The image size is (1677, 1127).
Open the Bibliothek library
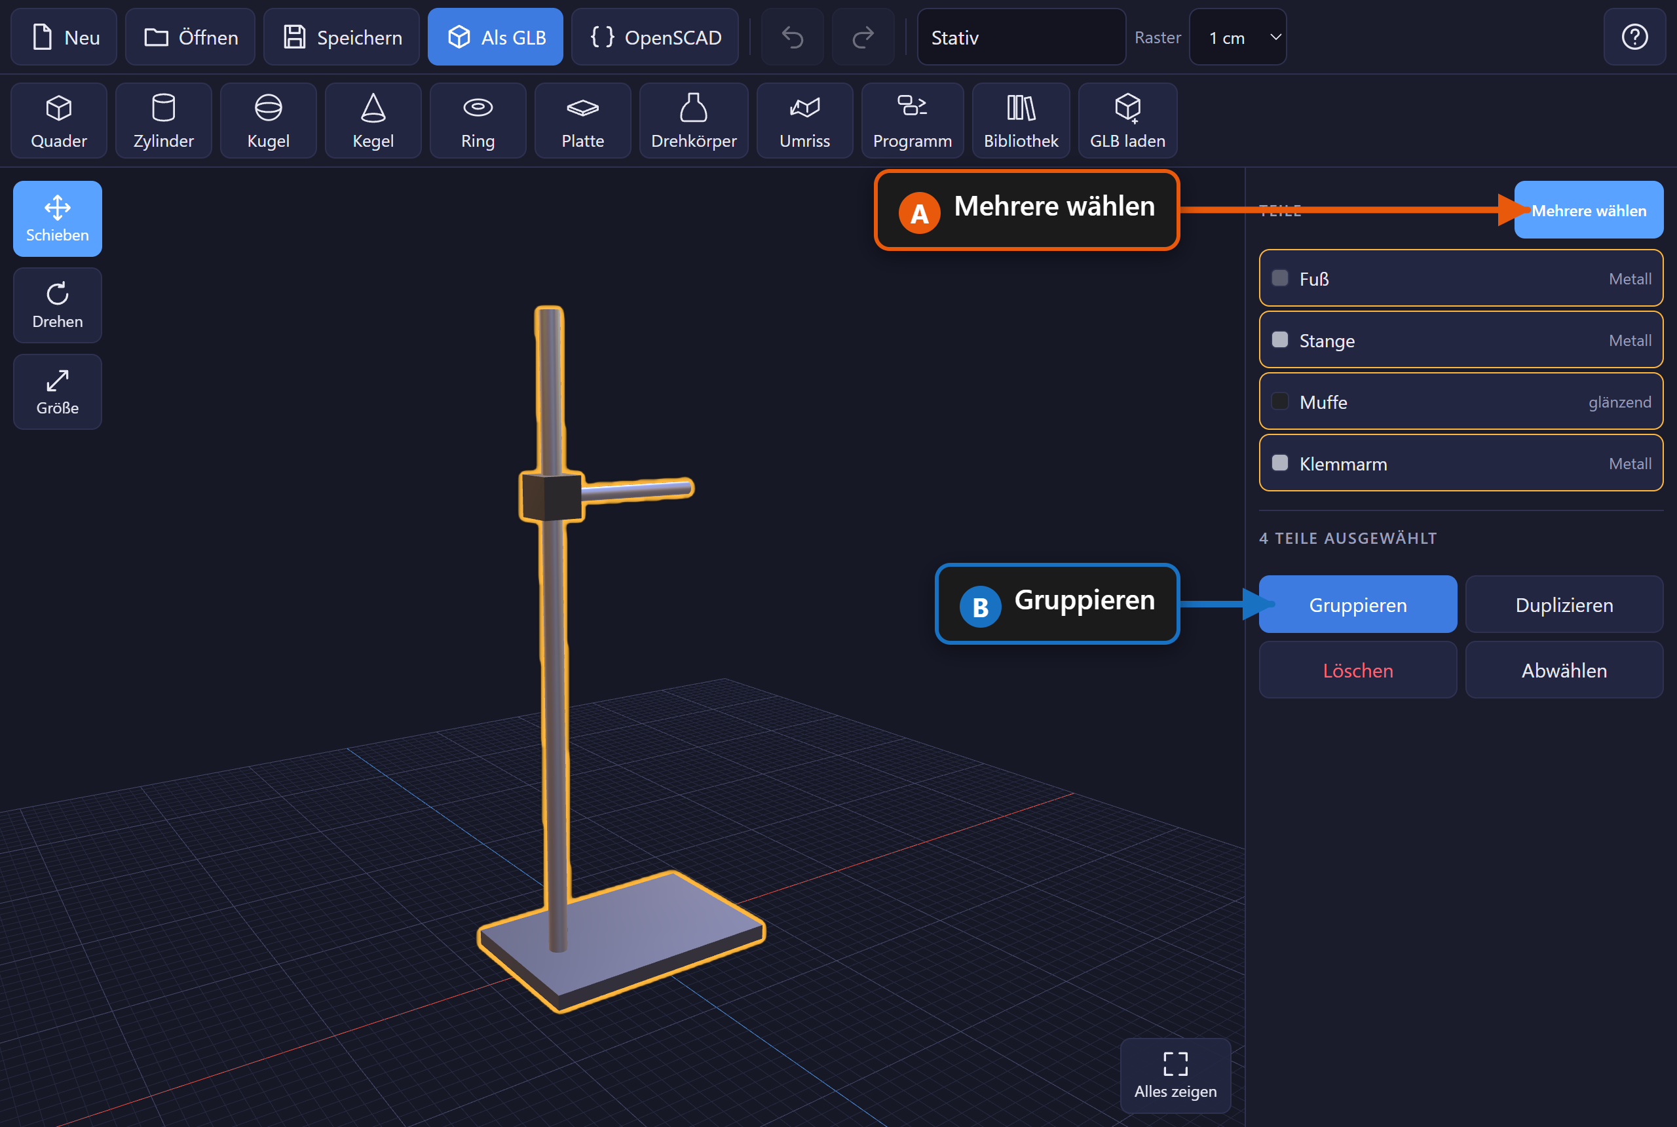pos(1021,120)
